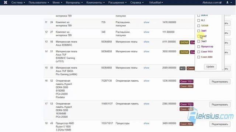Viewport: 236px width, 132px height.
Task: Select the Сокет AM4 checkbox in list
Action: [x=198, y=57]
